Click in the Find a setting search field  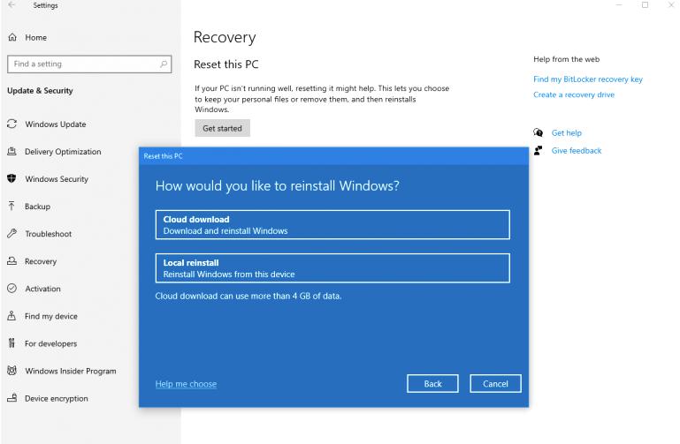(x=89, y=64)
